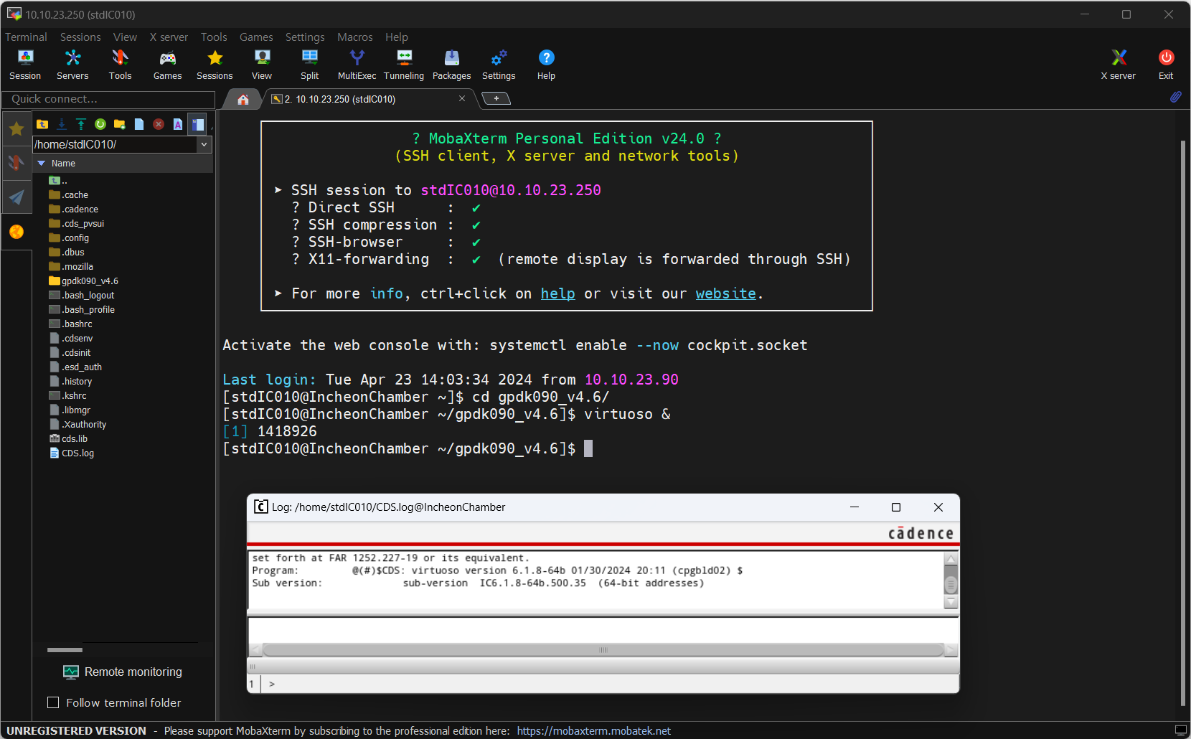The width and height of the screenshot is (1191, 739).
Task: Open the knife tools sidebar tab
Action: 17,163
